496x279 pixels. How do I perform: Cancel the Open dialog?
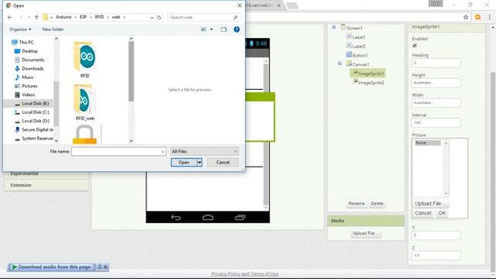point(222,162)
